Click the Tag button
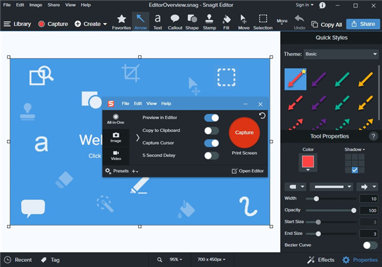 50,260
